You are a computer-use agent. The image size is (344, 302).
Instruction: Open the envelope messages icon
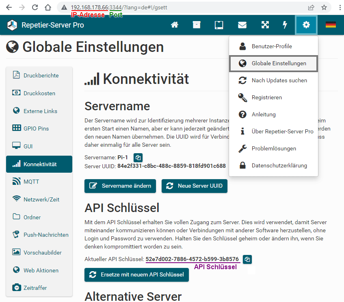(x=242, y=25)
